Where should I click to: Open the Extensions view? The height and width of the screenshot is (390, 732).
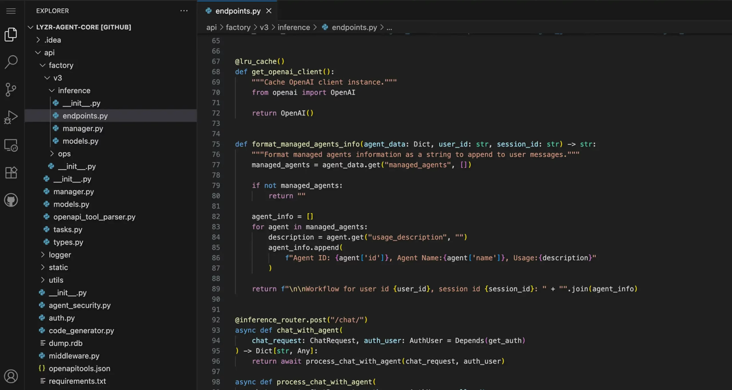tap(11, 173)
